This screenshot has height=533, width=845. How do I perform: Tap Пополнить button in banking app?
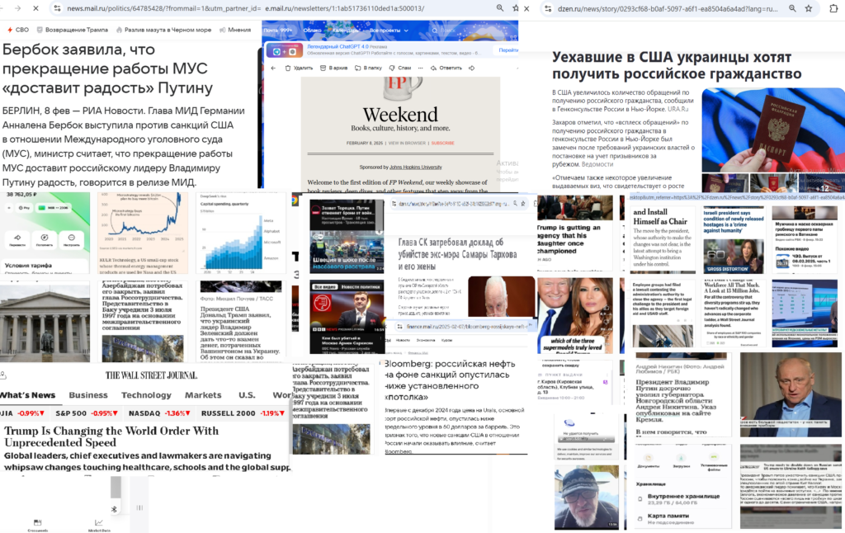(x=45, y=240)
